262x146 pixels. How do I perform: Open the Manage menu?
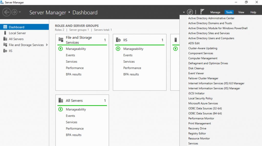(x=215, y=12)
